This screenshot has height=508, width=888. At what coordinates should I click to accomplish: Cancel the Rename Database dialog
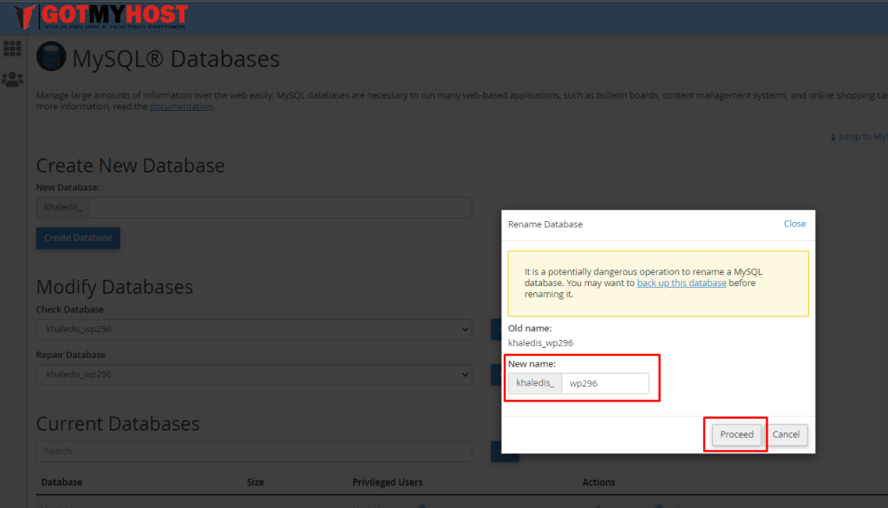click(x=786, y=434)
